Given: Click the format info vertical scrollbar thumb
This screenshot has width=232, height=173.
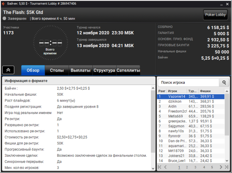Looking at the screenshot, I should point(153,121).
